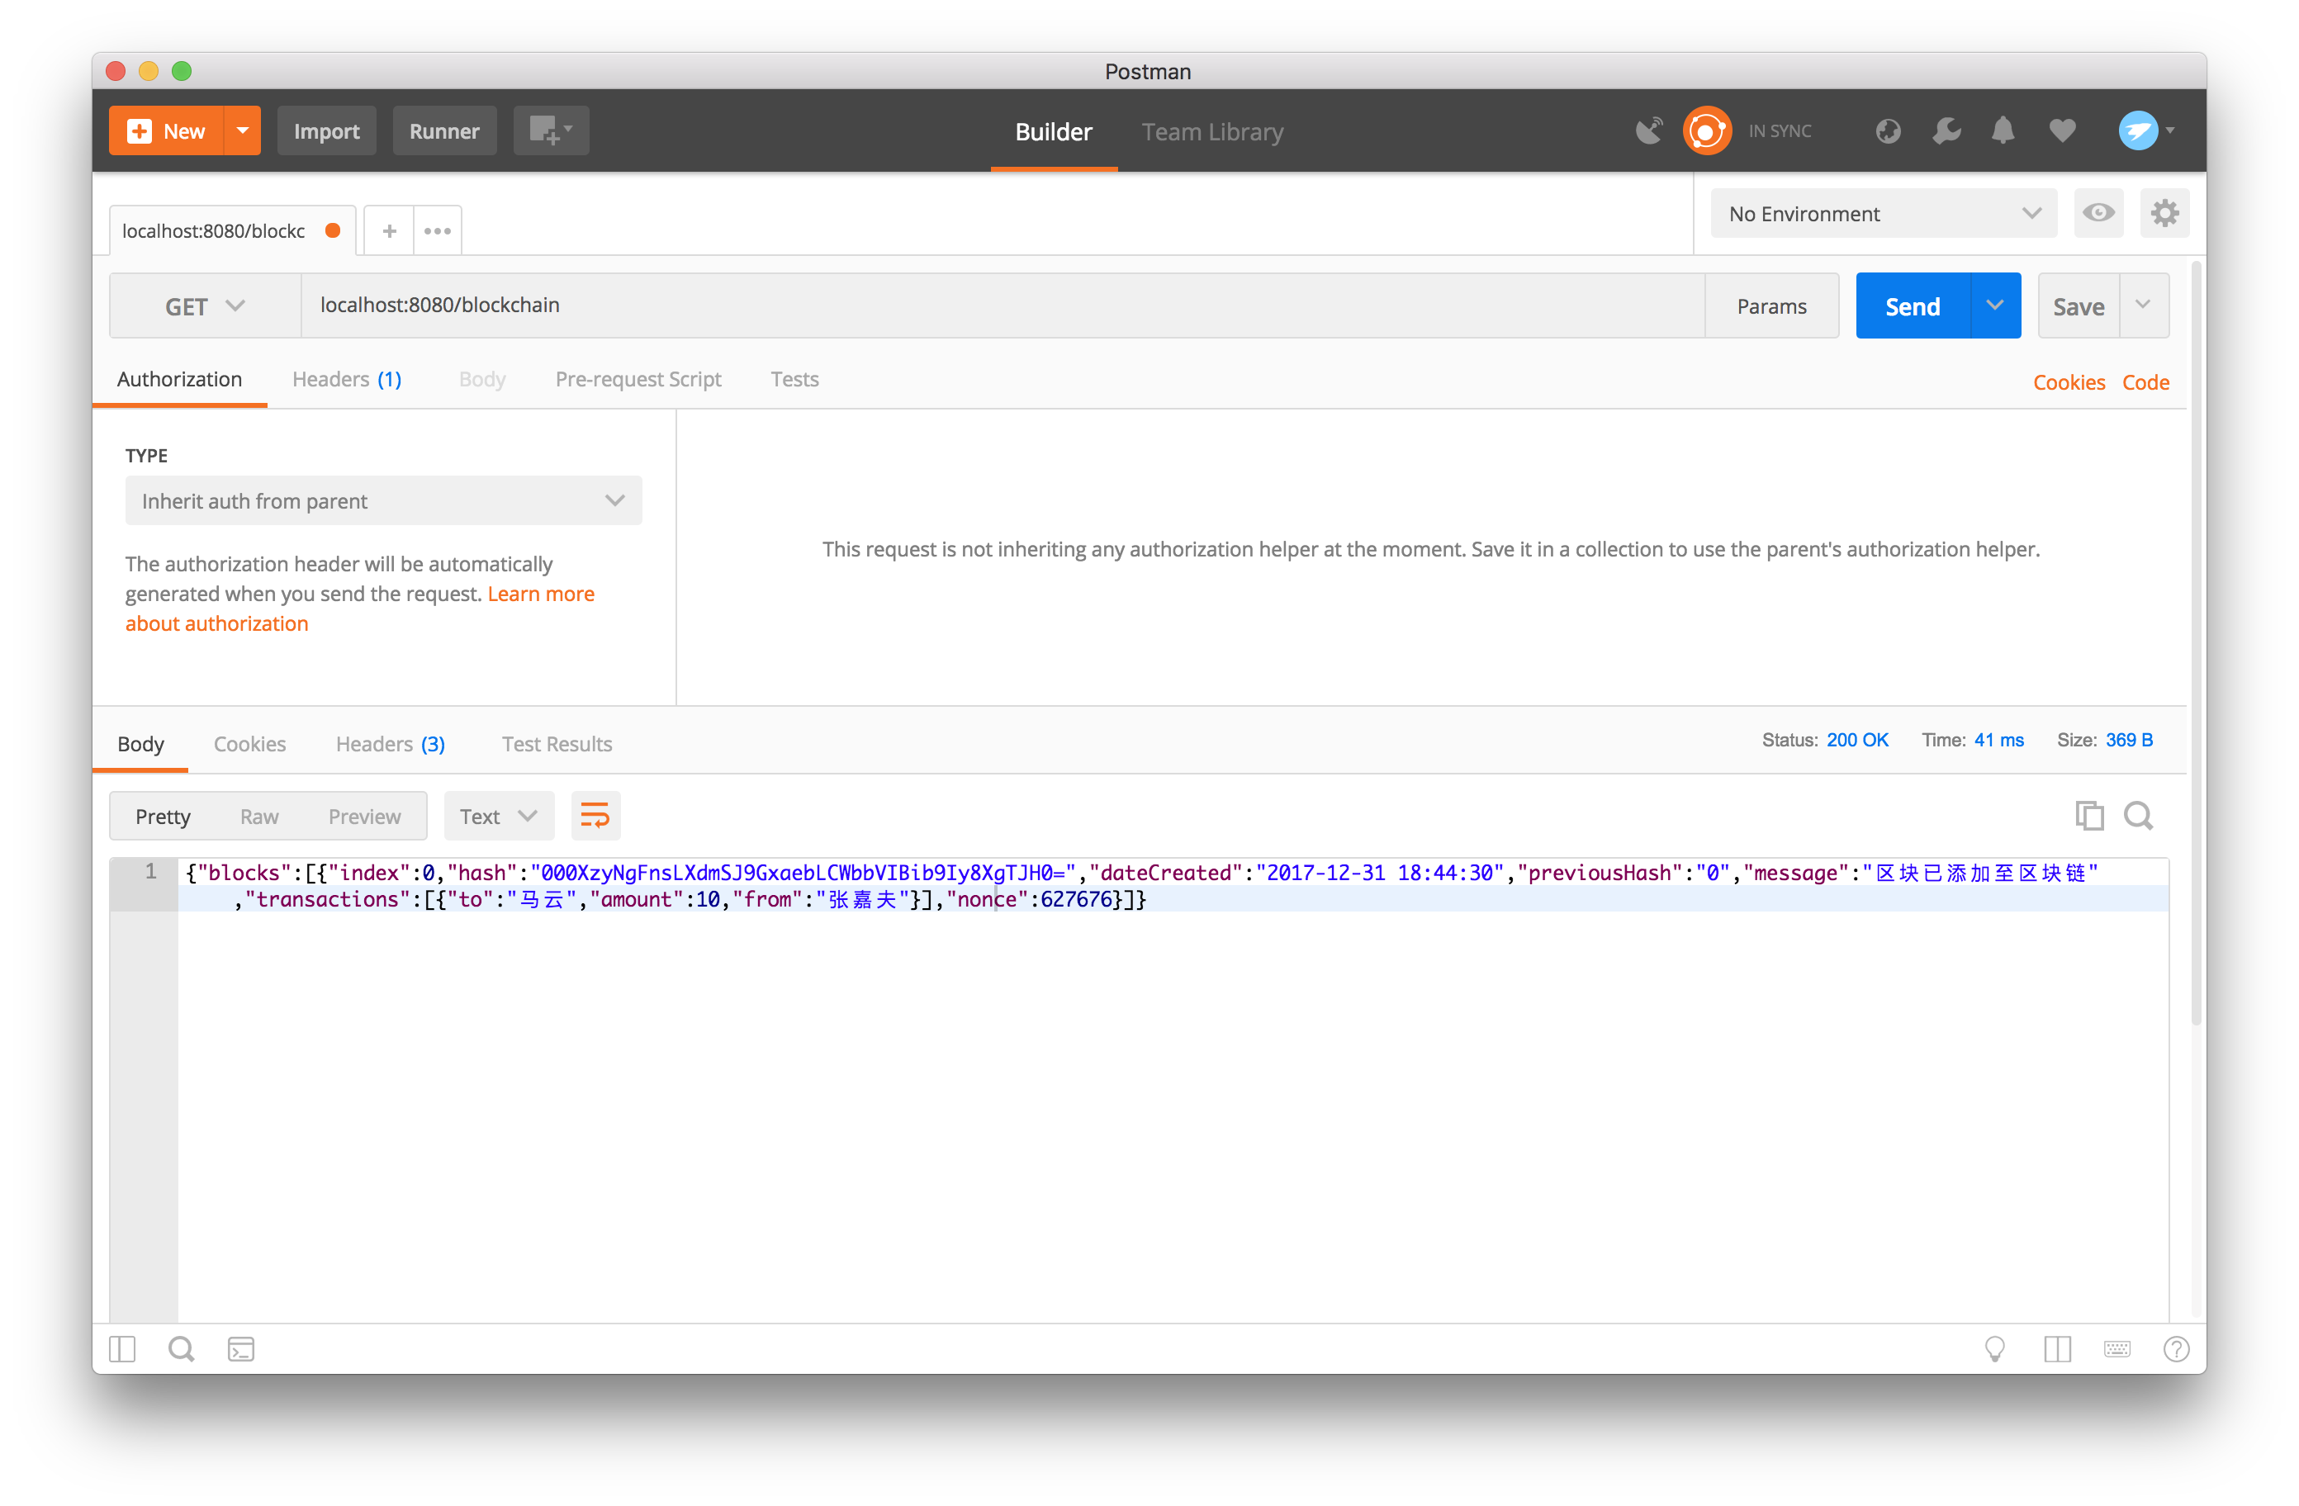Open the response Headers (3) tab
This screenshot has width=2299, height=1506.
391,744
